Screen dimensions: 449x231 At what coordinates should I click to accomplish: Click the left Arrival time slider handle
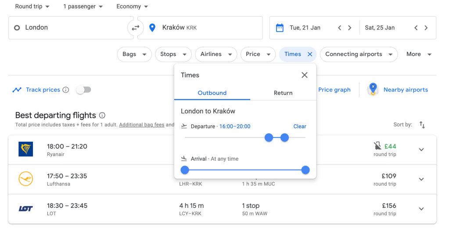coord(185,170)
